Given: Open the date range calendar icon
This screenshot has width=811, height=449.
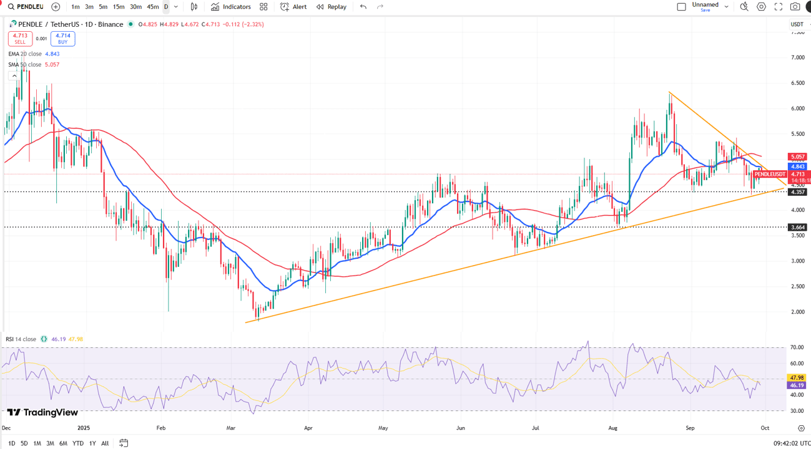Looking at the screenshot, I should 124,443.
